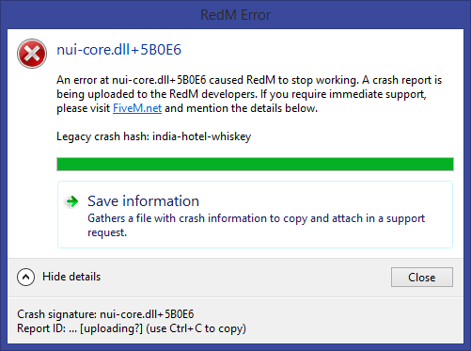Click the RedM Error title bar

coord(235,15)
